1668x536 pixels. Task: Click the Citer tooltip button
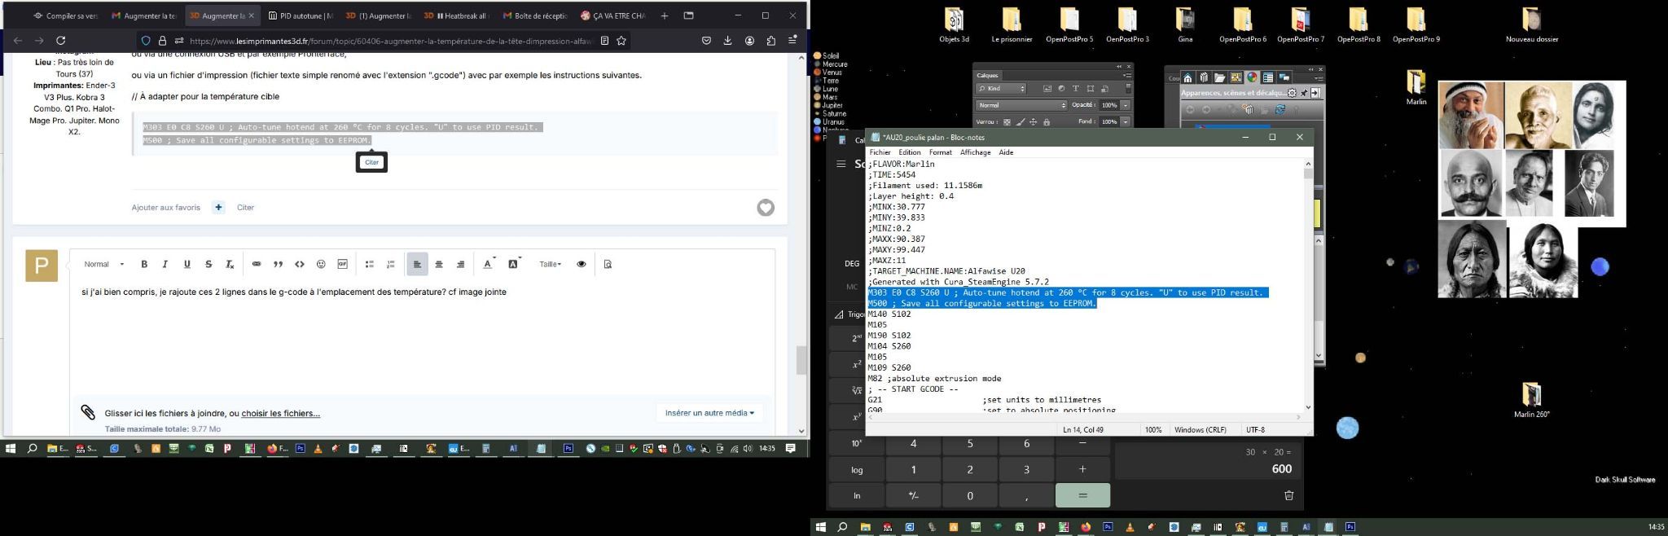point(371,162)
